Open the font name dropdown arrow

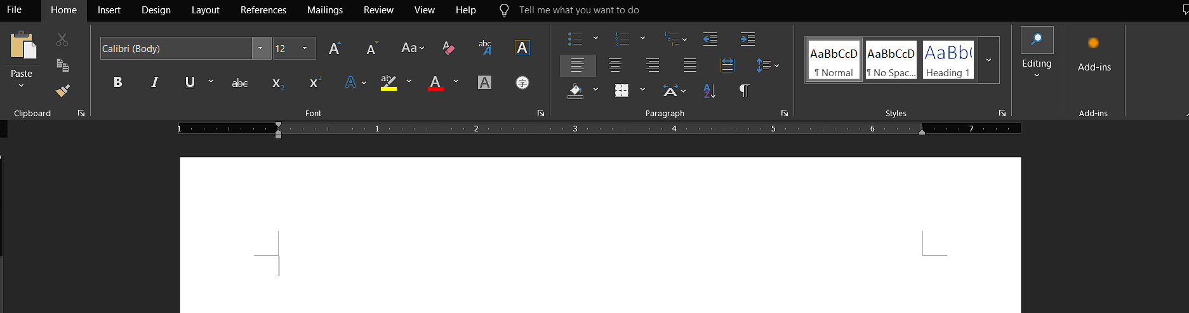pyautogui.click(x=261, y=48)
